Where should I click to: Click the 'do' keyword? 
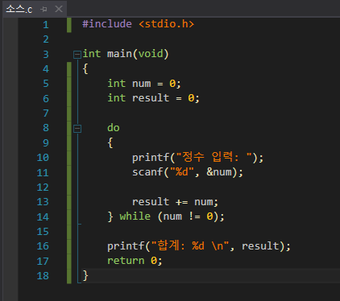114,128
